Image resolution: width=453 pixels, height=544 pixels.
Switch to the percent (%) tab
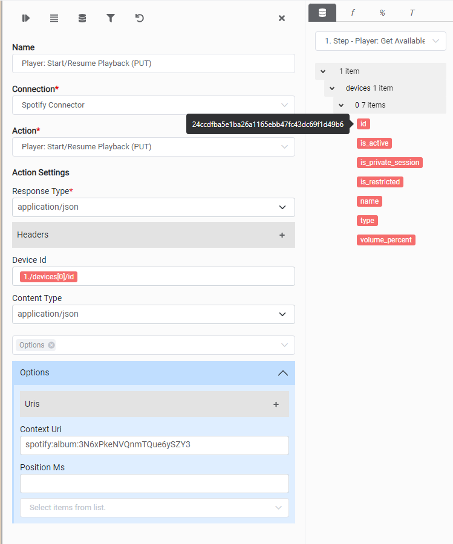click(x=382, y=13)
